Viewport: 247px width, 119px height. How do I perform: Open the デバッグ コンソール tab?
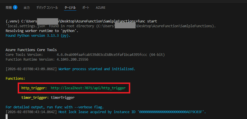[x=47, y=8]
